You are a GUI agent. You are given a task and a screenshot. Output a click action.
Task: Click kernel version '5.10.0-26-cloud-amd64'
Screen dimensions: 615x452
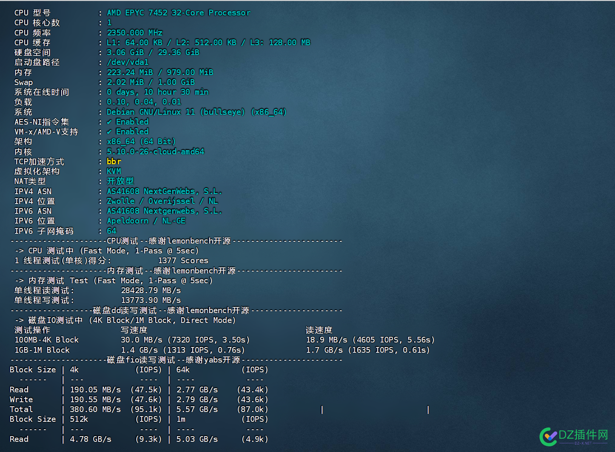click(x=156, y=151)
